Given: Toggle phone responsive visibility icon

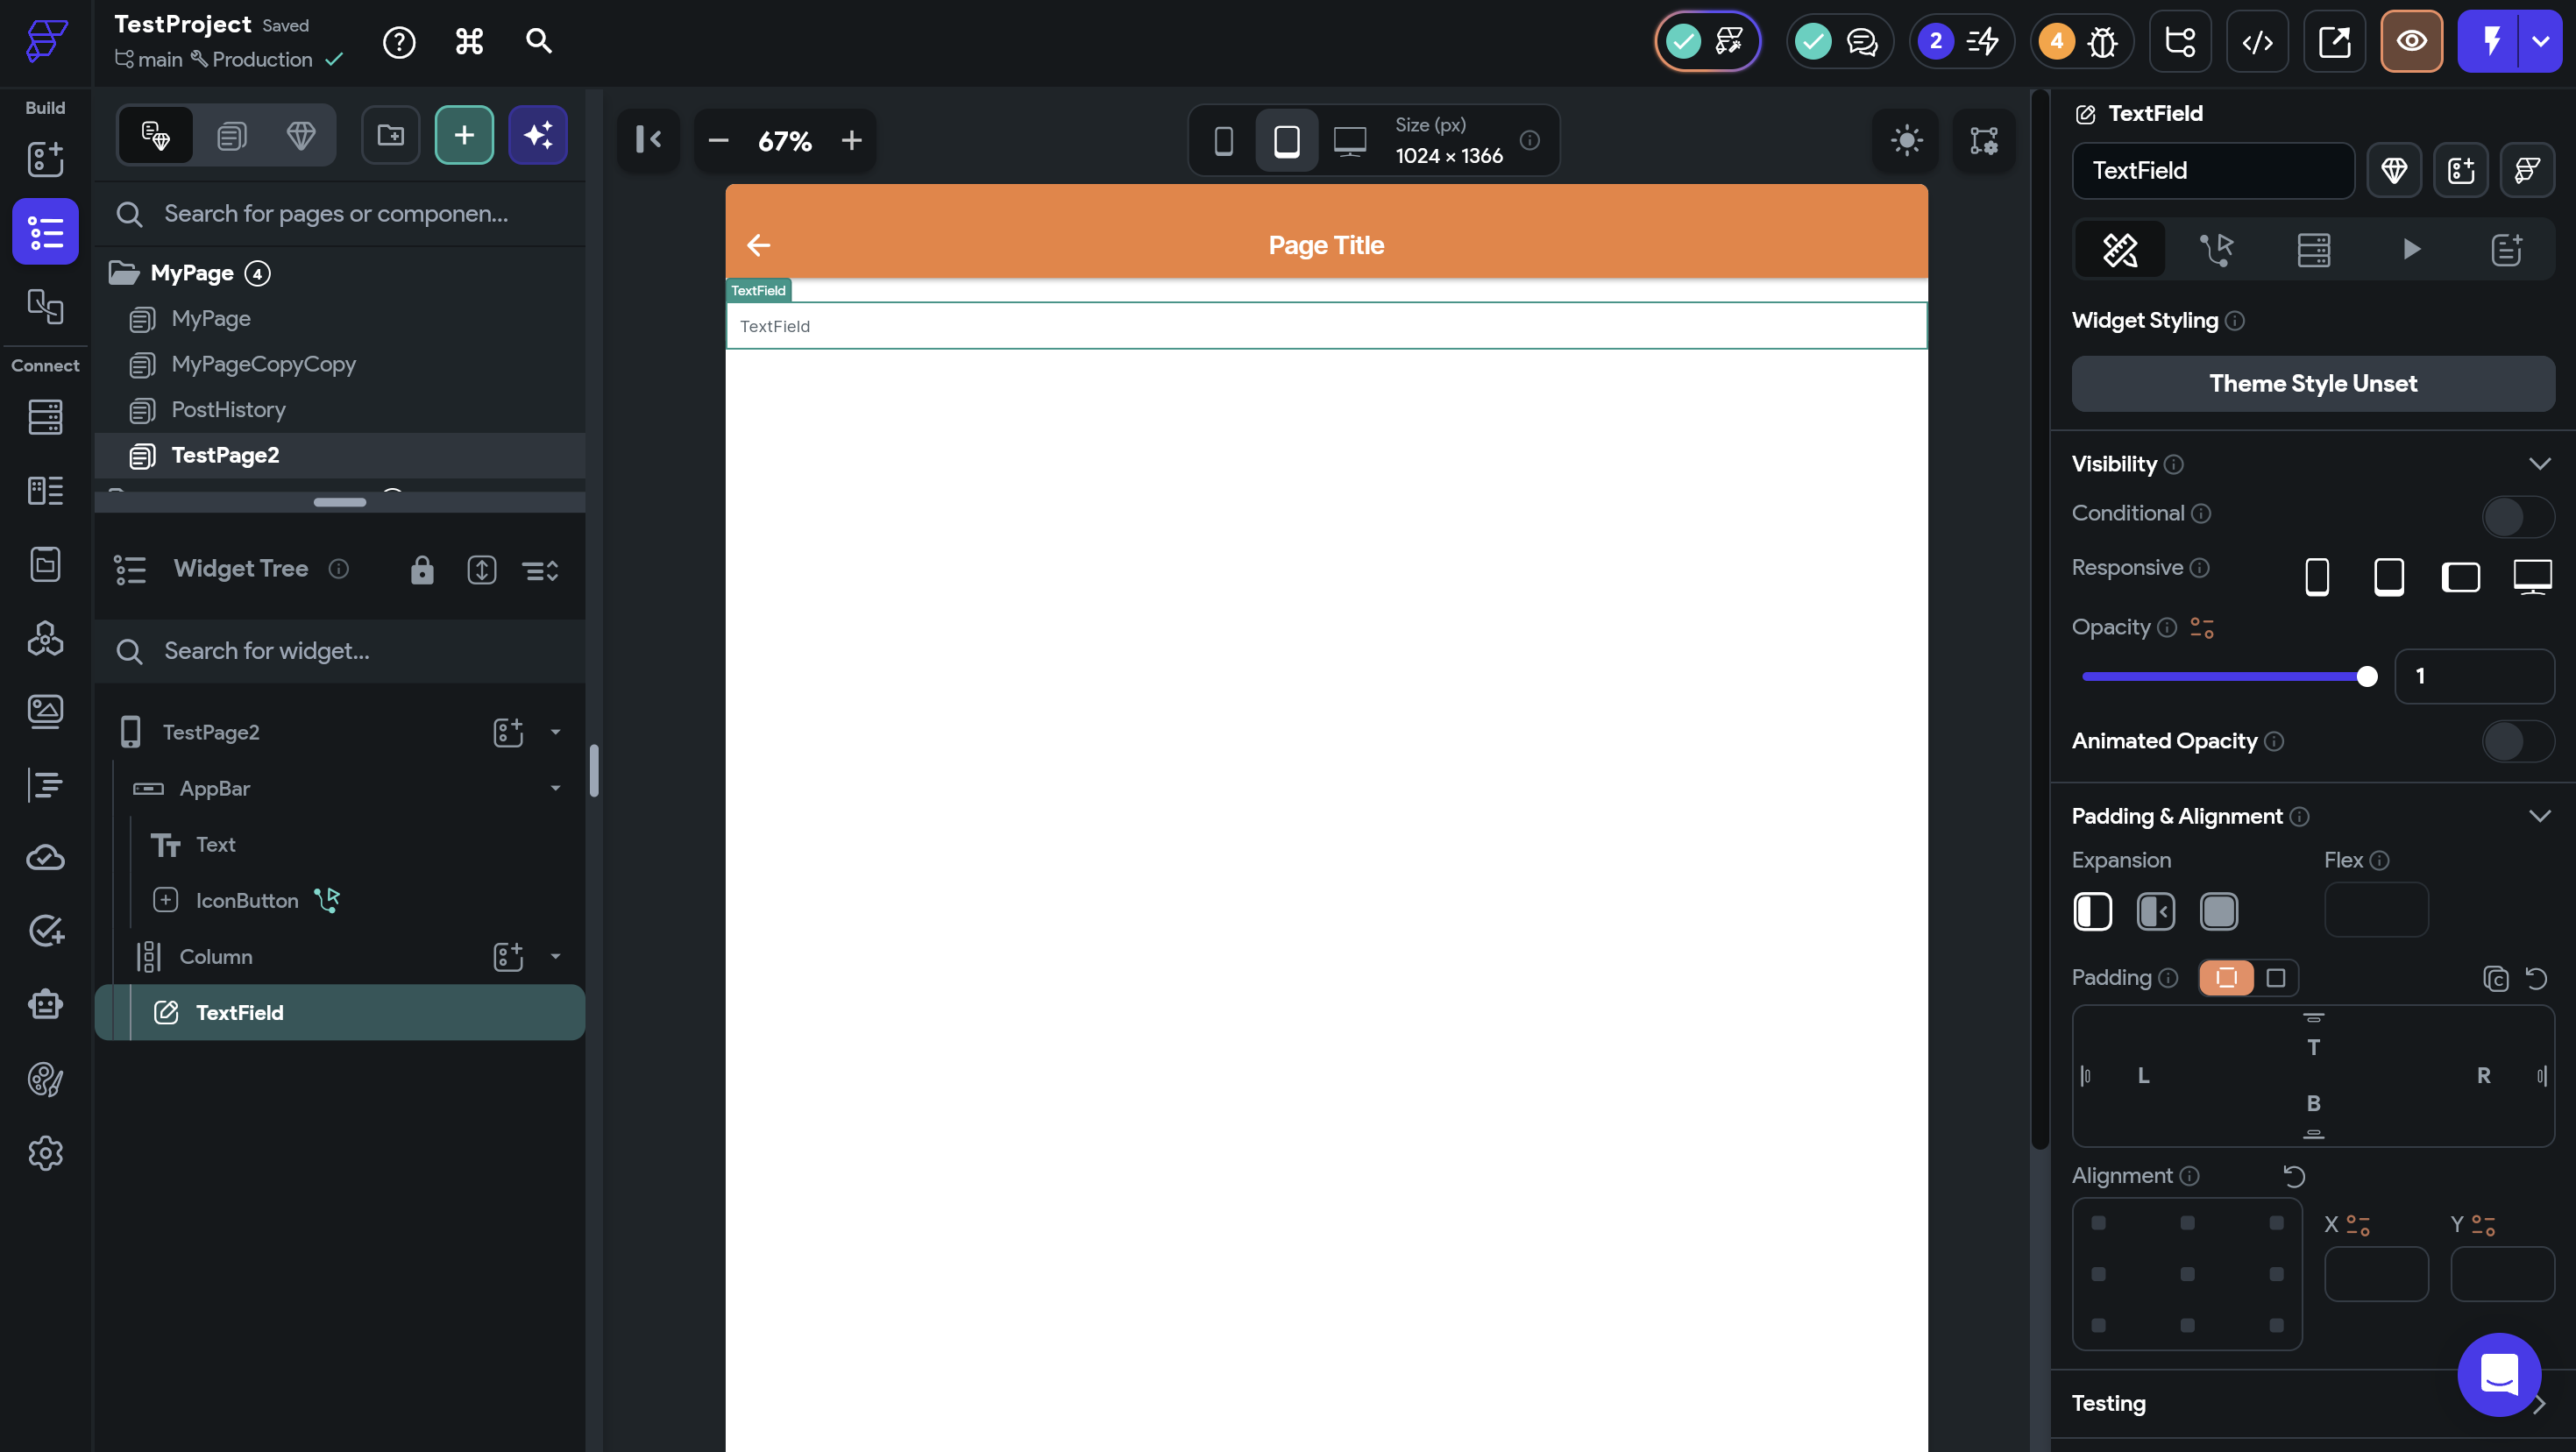Looking at the screenshot, I should tap(2316, 577).
